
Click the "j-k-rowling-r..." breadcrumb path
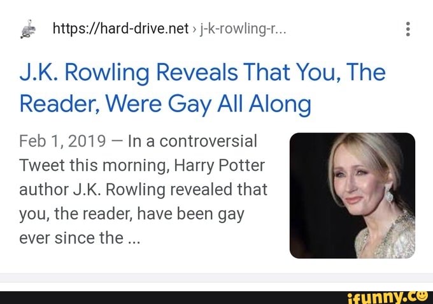(x=243, y=29)
